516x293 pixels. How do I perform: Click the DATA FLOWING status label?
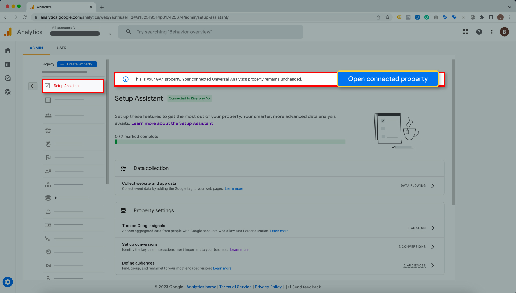click(x=413, y=186)
